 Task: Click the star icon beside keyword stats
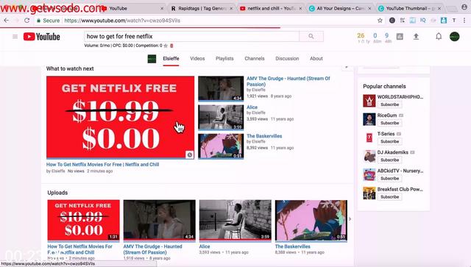click(166, 46)
